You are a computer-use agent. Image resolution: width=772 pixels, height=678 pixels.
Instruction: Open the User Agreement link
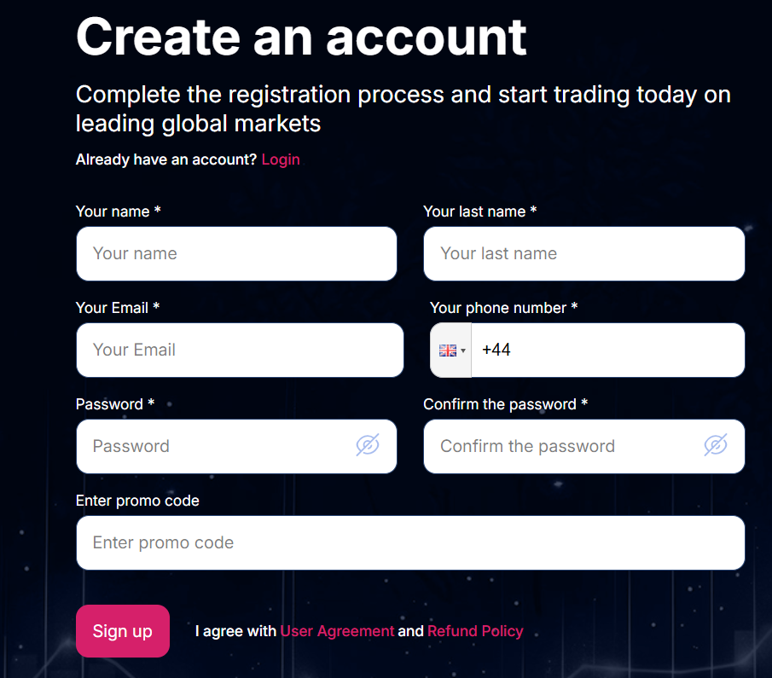[337, 631]
